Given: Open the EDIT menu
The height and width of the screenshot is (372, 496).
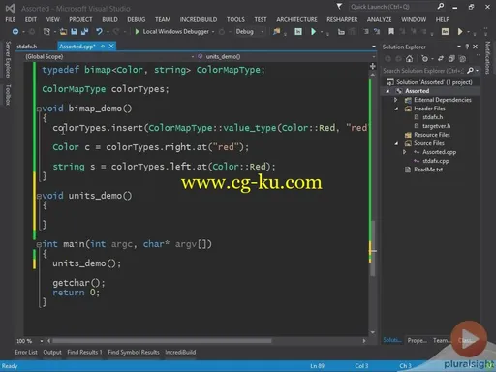Looking at the screenshot, I should coord(31,19).
